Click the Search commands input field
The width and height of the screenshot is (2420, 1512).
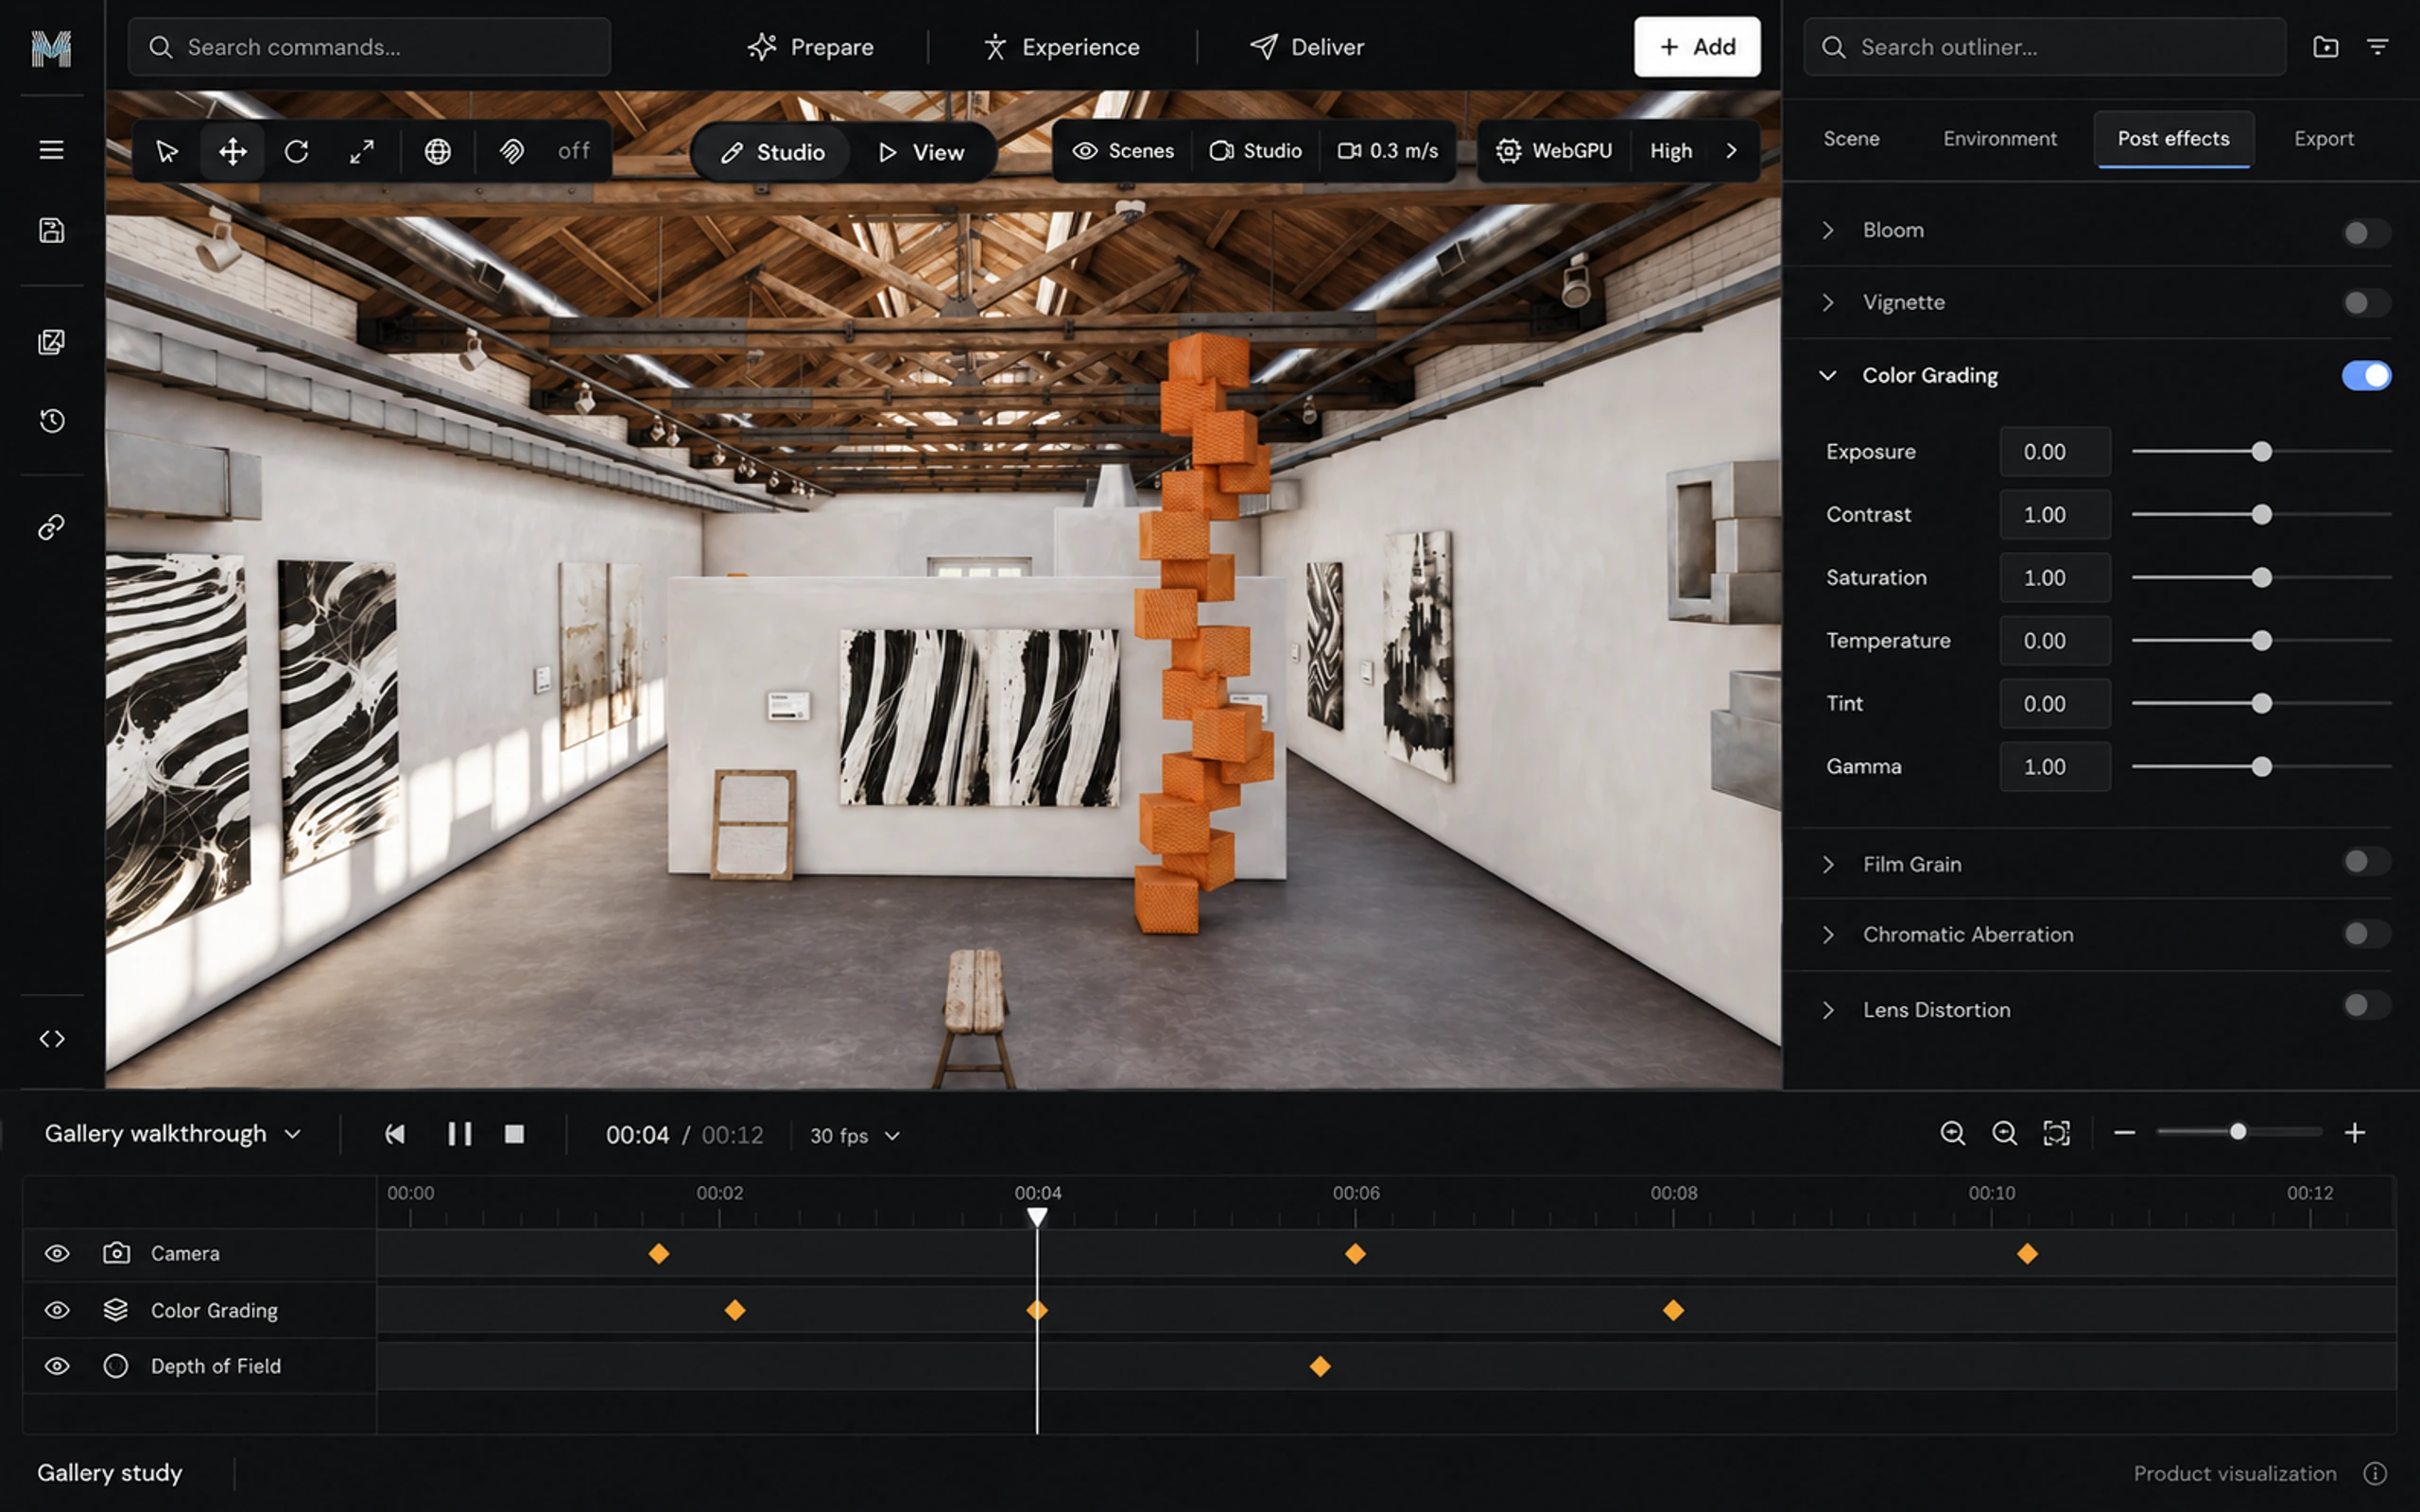click(x=369, y=47)
